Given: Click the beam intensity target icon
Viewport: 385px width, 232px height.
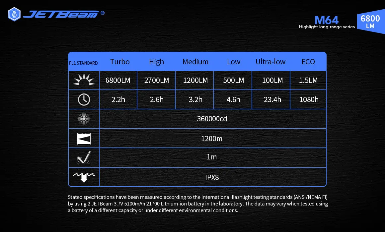Looking at the screenshot, I should coord(84,119).
